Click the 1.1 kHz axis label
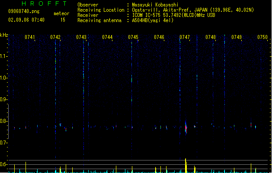The width and height of the screenshot is (272, 173). point(3,56)
